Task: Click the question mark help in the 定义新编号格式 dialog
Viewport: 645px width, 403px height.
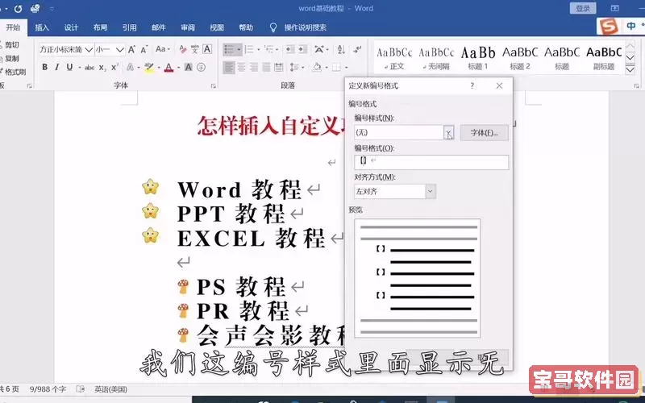Action: pyautogui.click(x=472, y=85)
